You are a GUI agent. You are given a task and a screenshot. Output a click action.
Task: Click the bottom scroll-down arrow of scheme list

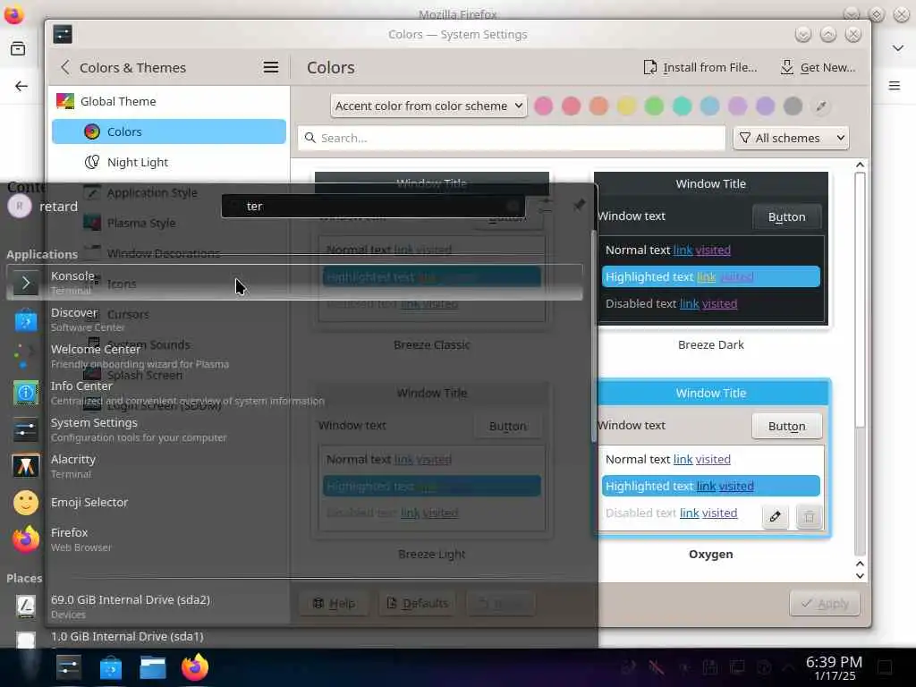coord(860,576)
